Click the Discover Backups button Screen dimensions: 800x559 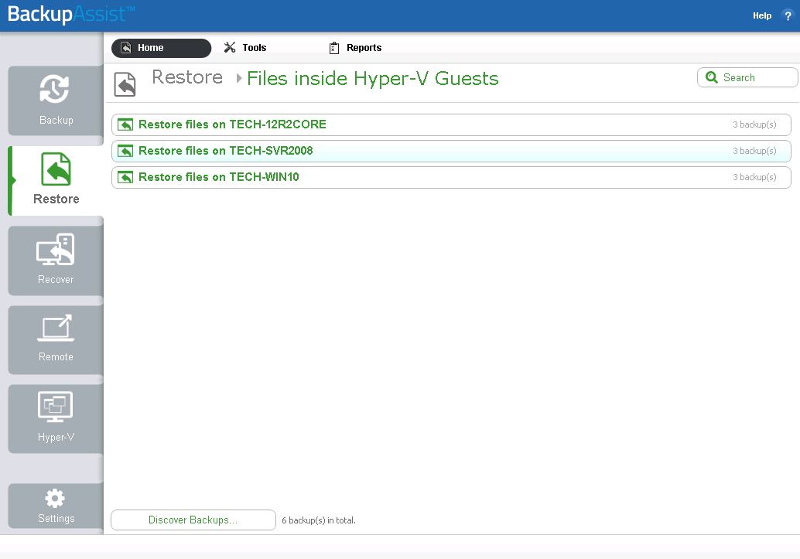[193, 520]
